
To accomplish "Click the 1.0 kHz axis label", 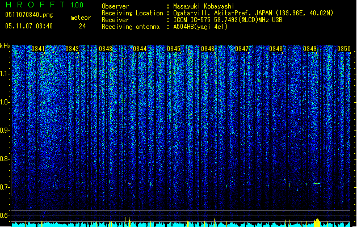I will [x=5, y=102].
